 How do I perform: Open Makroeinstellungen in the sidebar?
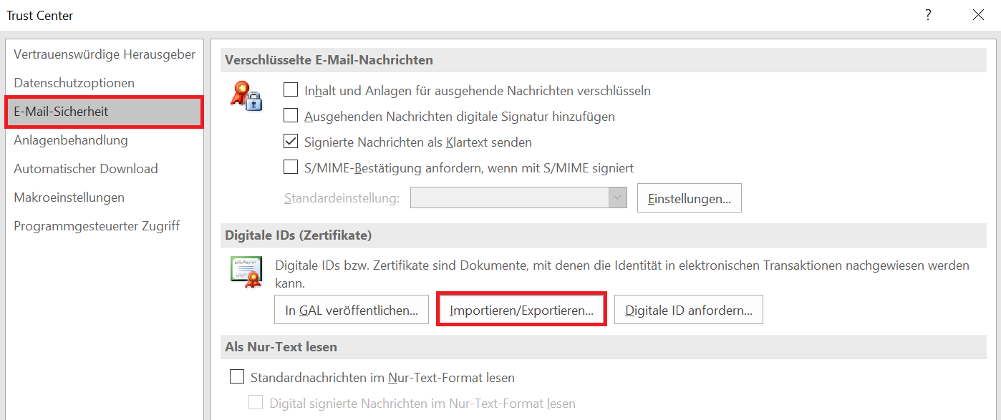point(69,197)
